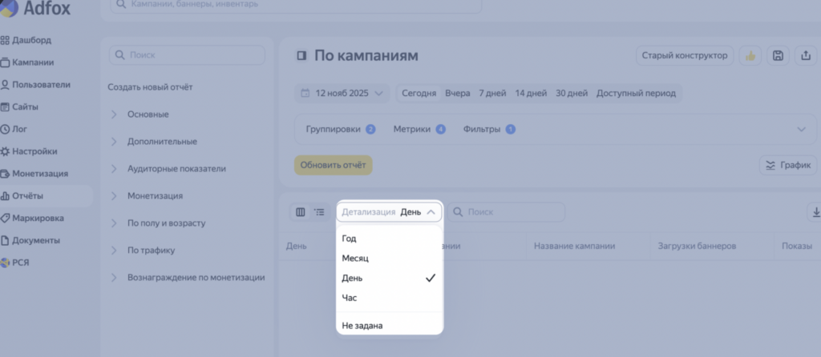The width and height of the screenshot is (821, 357).
Task: Choose Месяц in the detail dropdown
Action: pos(389,259)
